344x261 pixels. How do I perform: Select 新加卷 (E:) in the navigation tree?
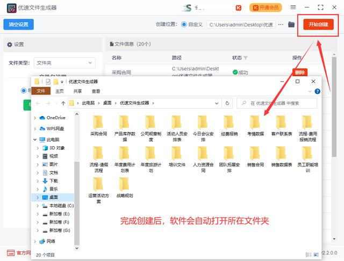point(59,214)
